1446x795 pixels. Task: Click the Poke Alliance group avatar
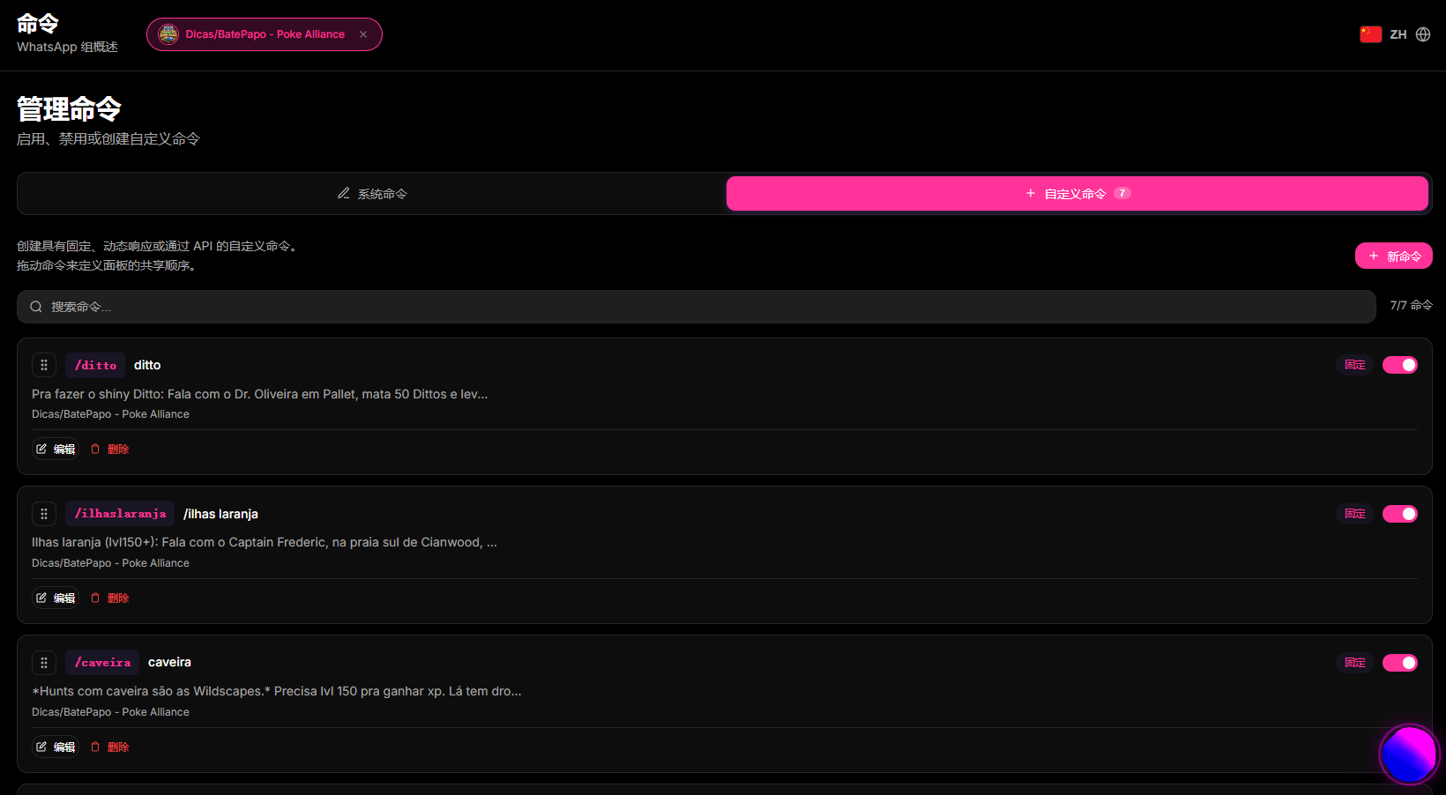168,34
